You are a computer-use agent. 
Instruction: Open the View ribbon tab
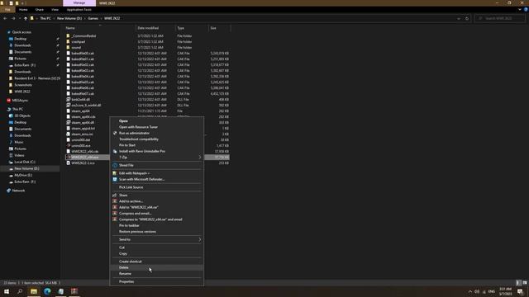(55, 10)
